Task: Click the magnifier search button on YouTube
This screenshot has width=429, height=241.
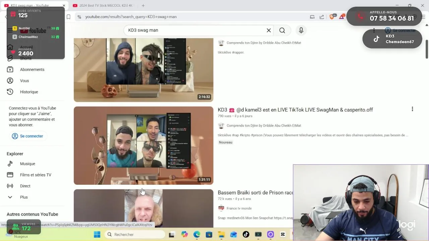Action: click(282, 30)
